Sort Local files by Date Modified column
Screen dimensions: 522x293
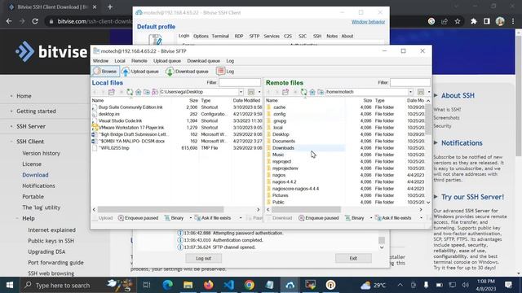coord(246,100)
